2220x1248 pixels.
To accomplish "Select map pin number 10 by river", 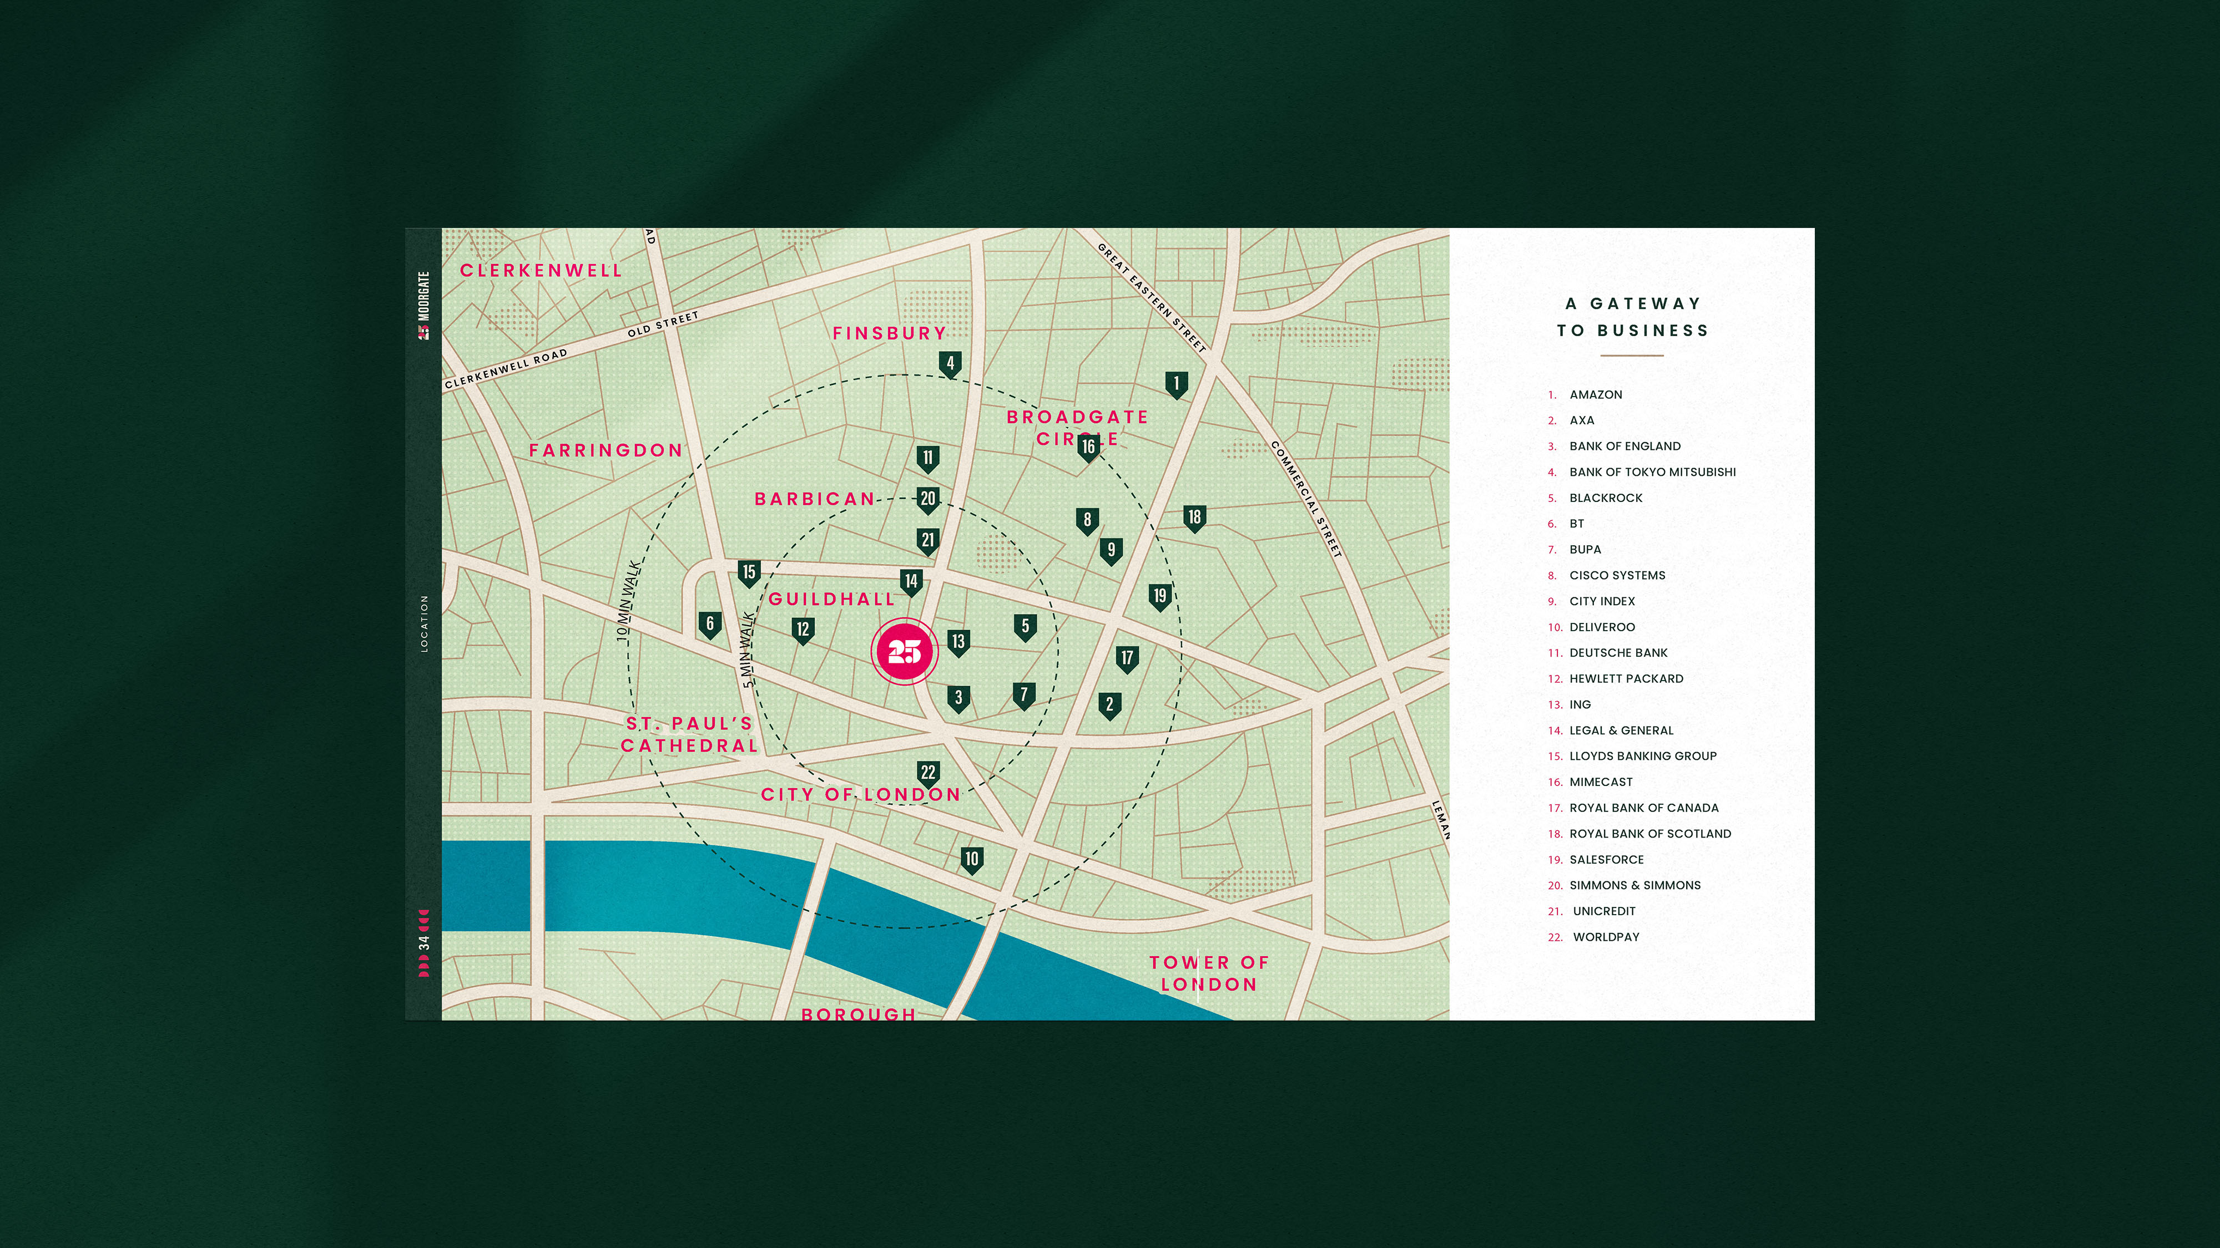I will tap(971, 859).
